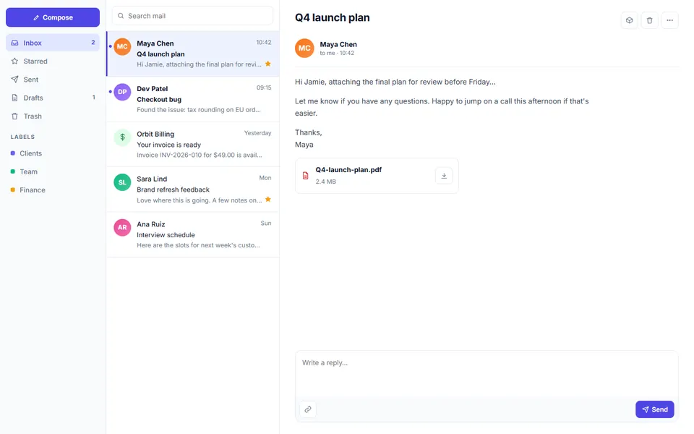Archive the open message
The height and width of the screenshot is (434, 694).
630,20
